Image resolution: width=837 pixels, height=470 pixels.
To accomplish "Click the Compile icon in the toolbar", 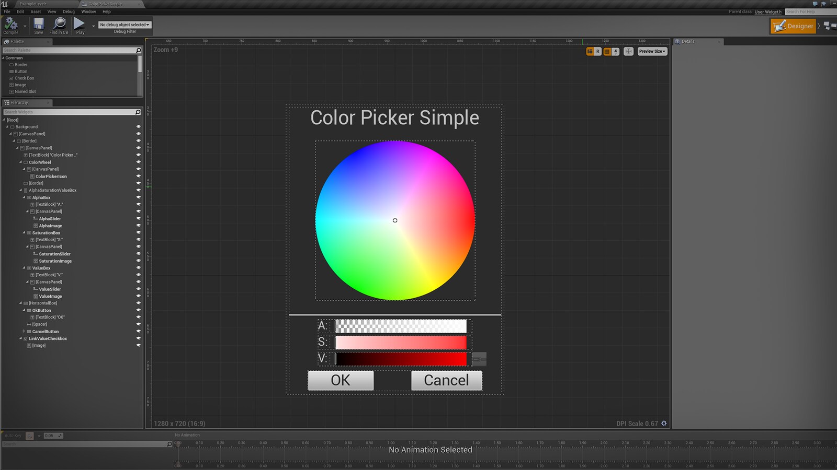I will 11,23.
